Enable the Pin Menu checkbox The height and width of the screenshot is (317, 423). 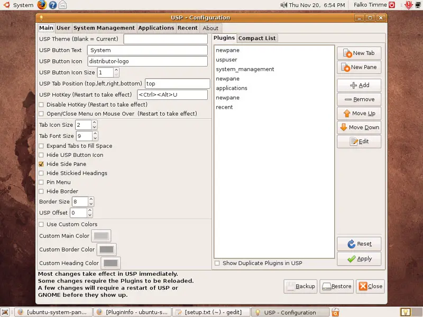[x=41, y=182]
